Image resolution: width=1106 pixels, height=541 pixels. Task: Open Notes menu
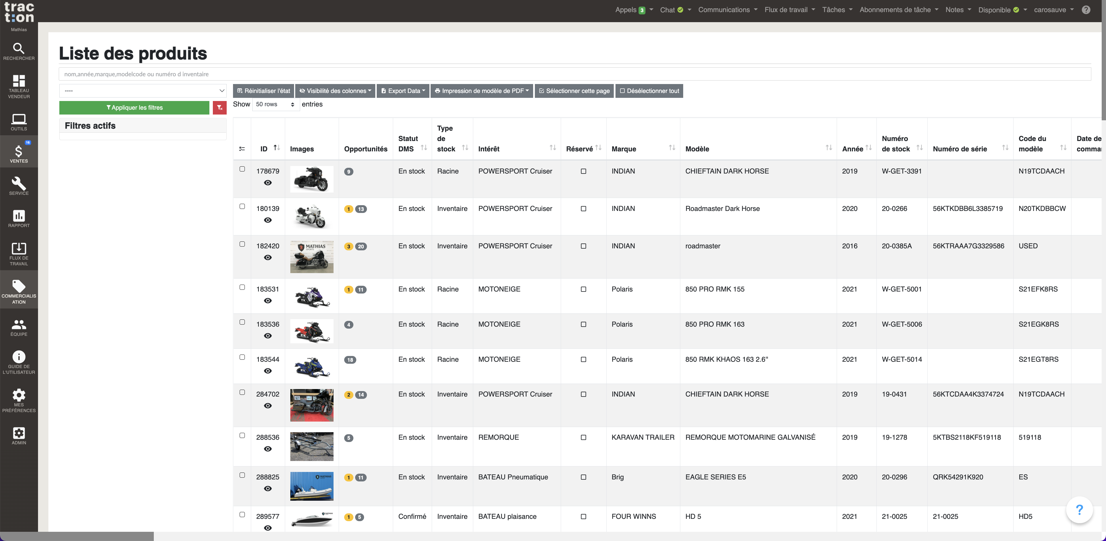tap(958, 10)
